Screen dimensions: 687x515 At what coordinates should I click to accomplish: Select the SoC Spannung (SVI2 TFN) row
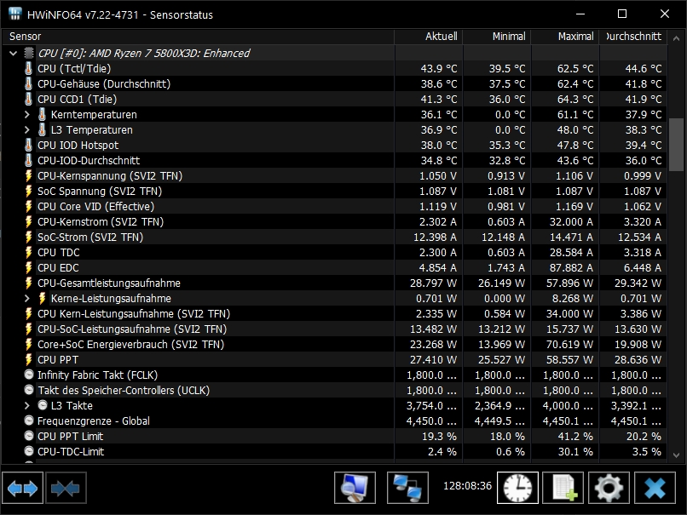click(x=334, y=192)
